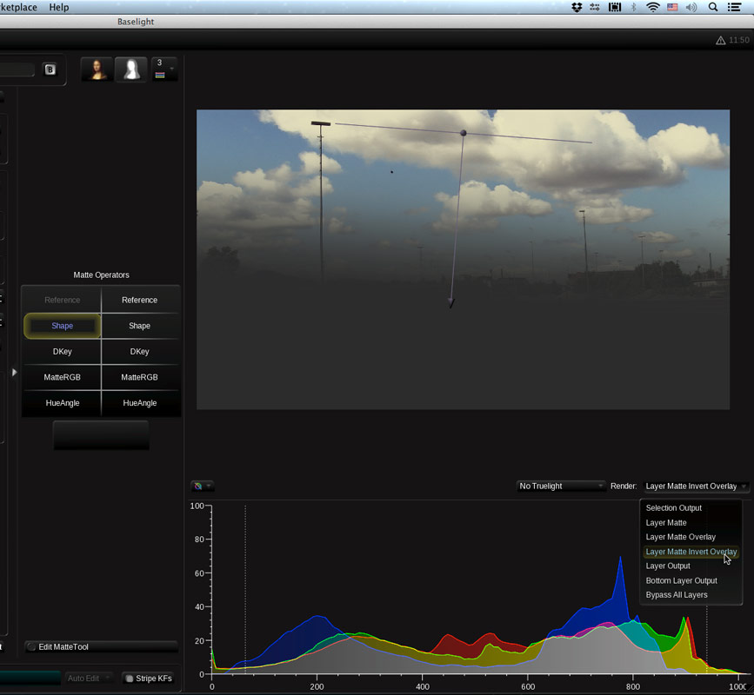Toggle the Stripe KFs checkbox
Viewport: 754px width, 695px height.
(130, 678)
